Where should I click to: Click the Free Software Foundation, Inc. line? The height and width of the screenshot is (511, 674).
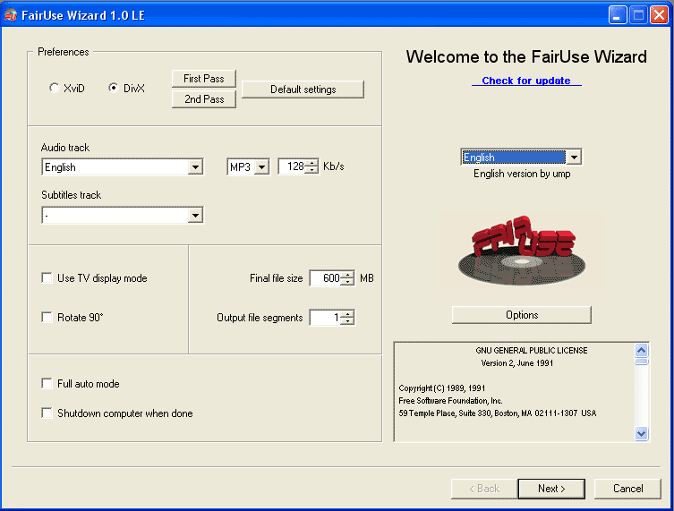point(450,401)
